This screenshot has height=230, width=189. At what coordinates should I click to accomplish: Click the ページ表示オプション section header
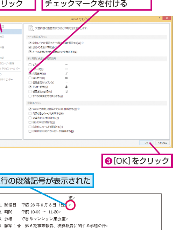click(97, 37)
